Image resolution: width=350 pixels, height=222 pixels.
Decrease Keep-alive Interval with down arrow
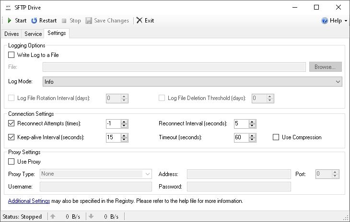tap(124, 140)
